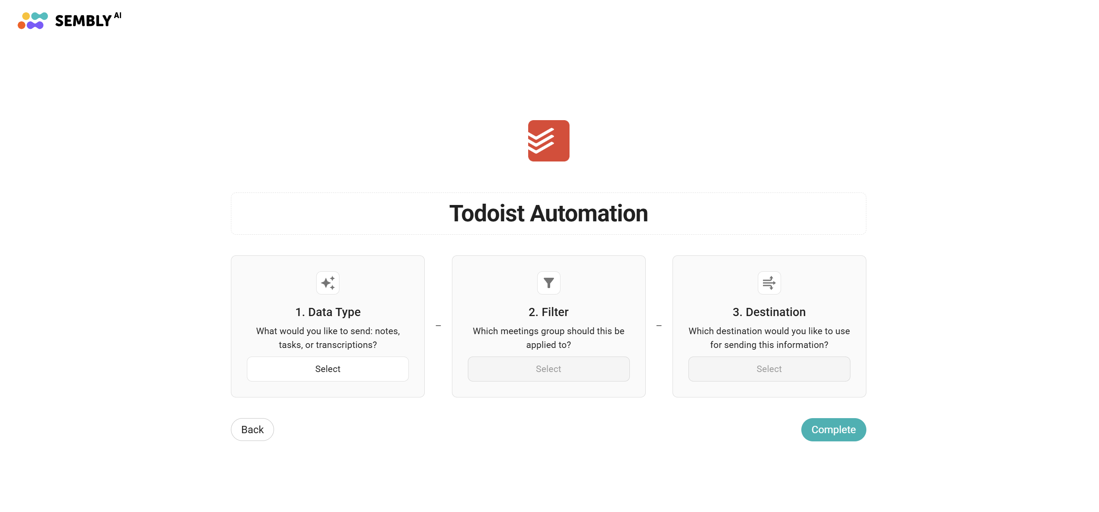Click the "1. Data Type" heading
The width and height of the screenshot is (1099, 512).
click(327, 312)
